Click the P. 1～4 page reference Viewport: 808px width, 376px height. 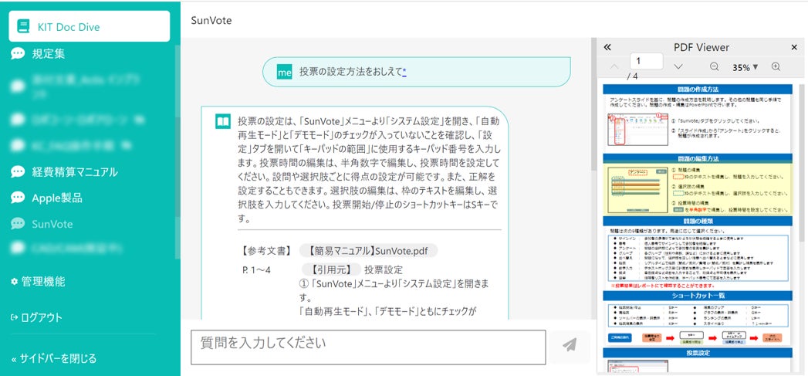[256, 269]
